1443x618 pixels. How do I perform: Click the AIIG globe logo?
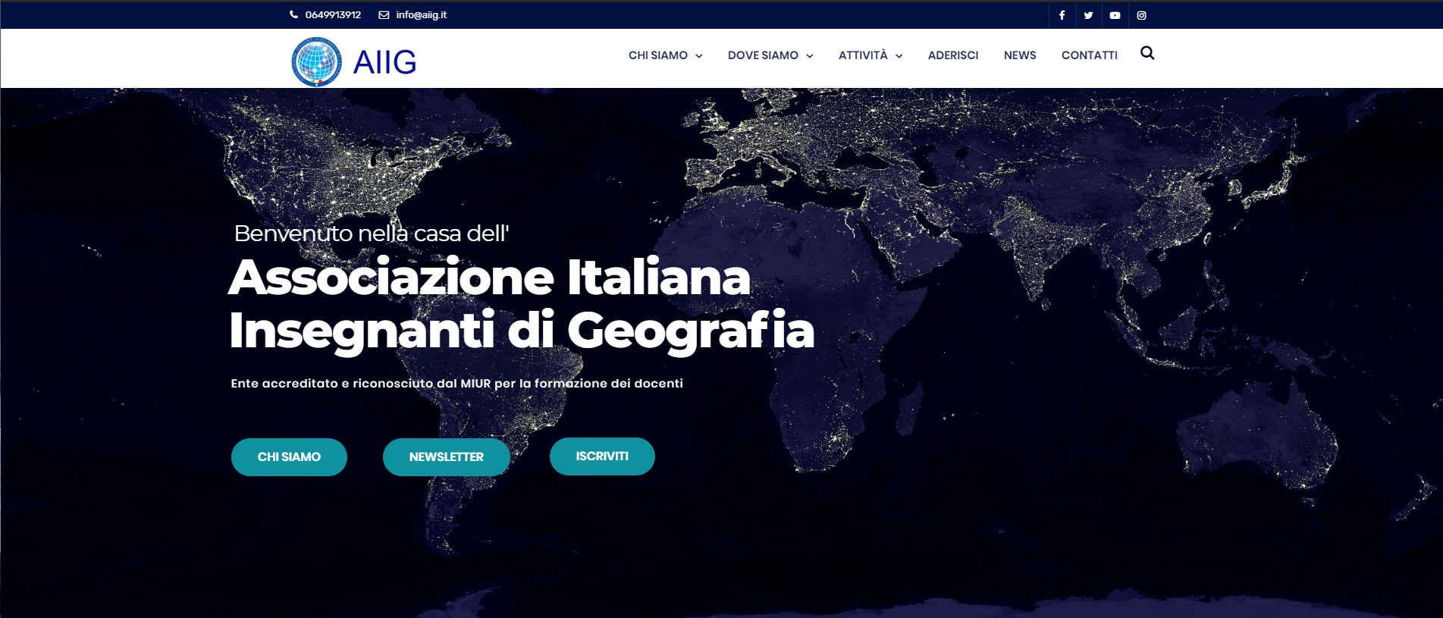point(316,61)
